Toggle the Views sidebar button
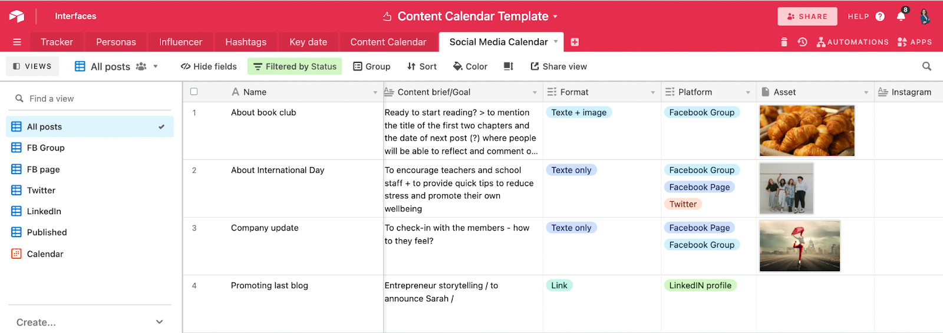The image size is (943, 333). (x=32, y=66)
